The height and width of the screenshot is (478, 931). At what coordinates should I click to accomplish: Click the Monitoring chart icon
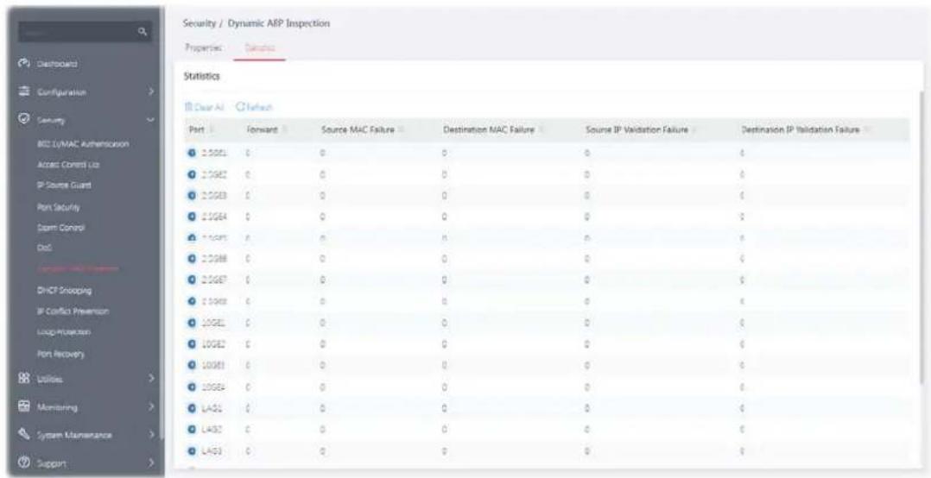[x=26, y=407]
